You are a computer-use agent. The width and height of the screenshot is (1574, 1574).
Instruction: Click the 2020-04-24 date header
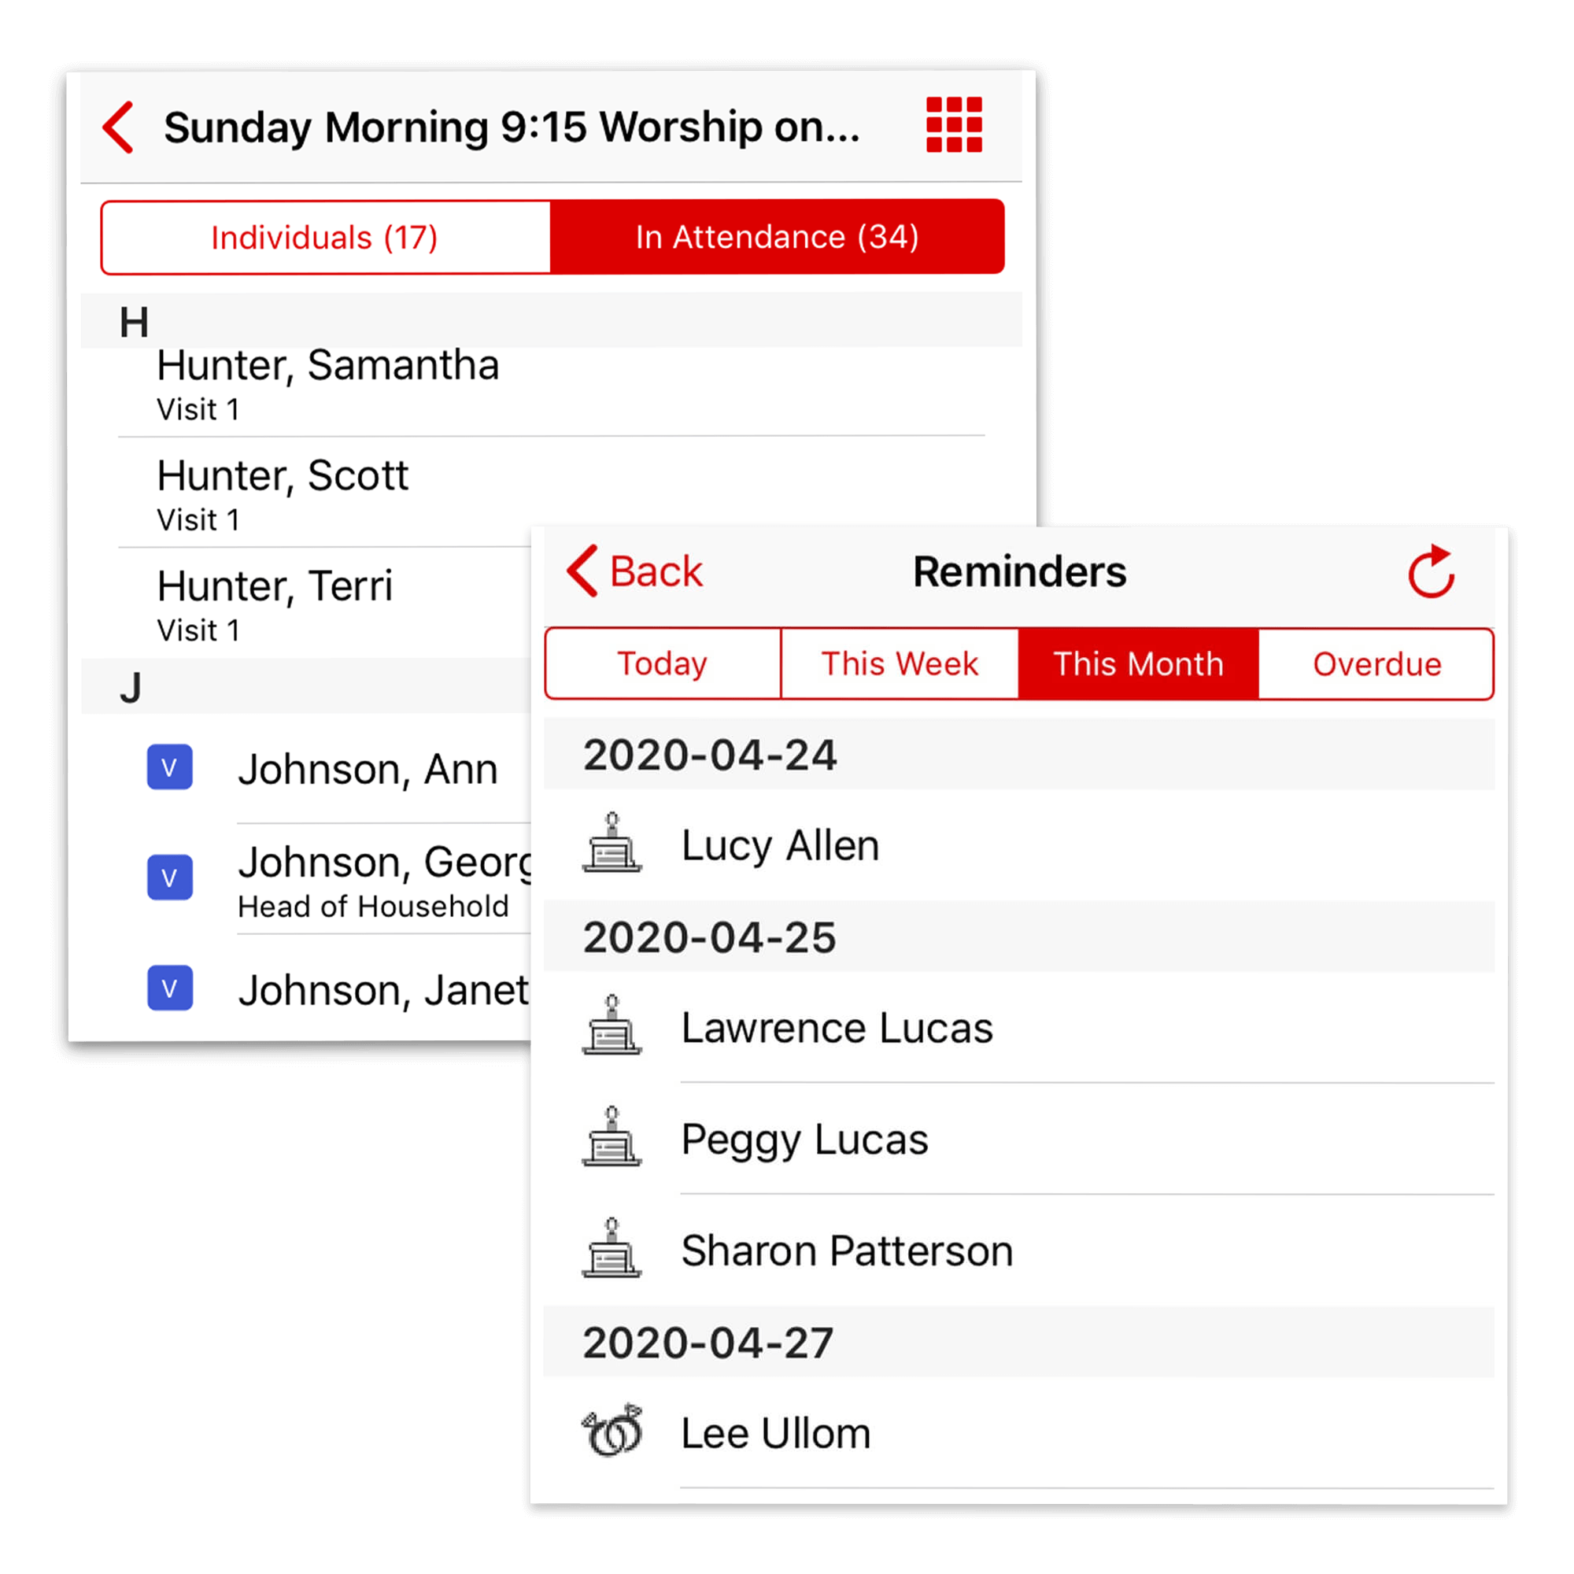pos(1019,755)
